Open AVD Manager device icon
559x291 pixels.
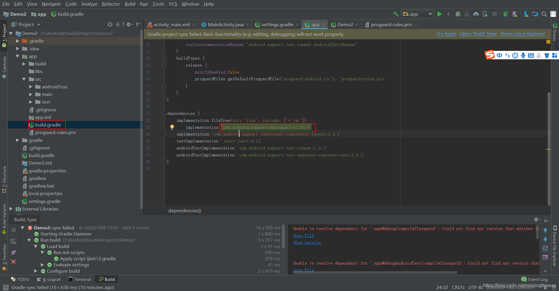pyautogui.click(x=515, y=14)
